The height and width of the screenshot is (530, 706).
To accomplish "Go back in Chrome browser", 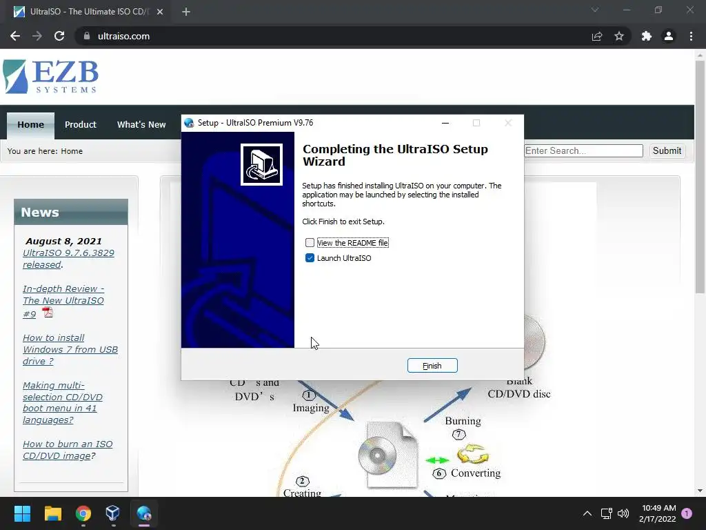I will pos(15,36).
